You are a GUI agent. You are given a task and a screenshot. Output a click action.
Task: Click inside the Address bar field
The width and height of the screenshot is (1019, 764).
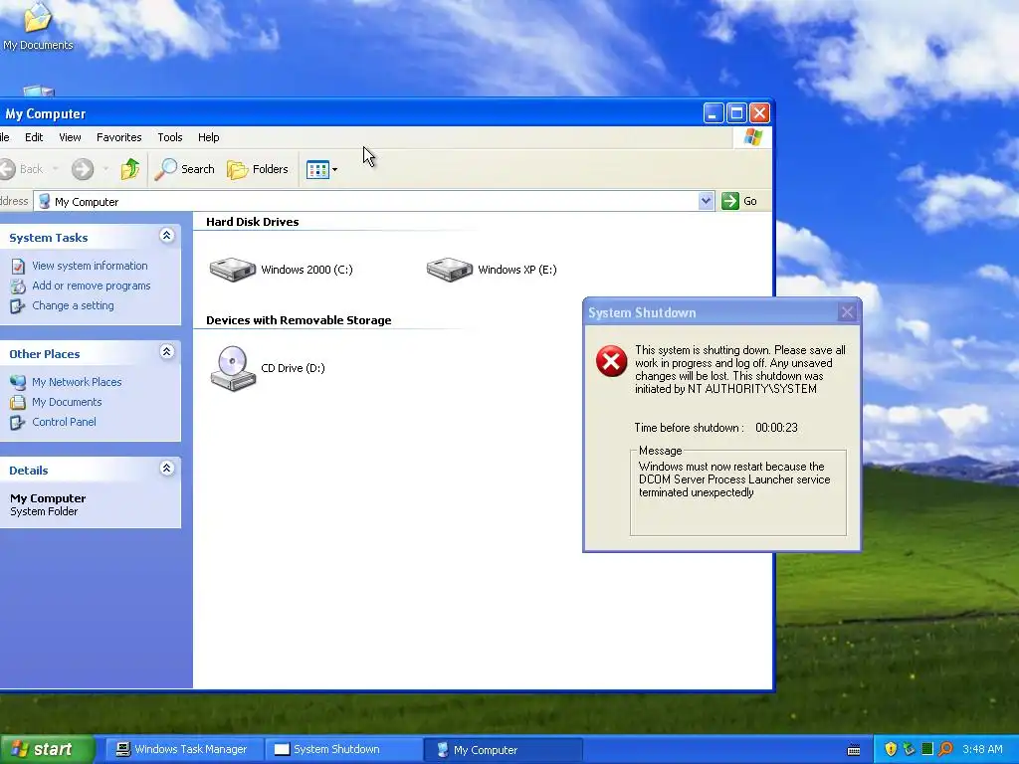tap(374, 201)
